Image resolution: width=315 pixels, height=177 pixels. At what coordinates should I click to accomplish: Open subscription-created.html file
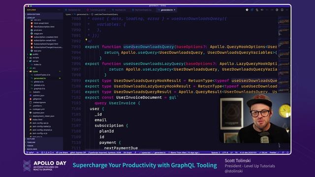click(x=46, y=37)
